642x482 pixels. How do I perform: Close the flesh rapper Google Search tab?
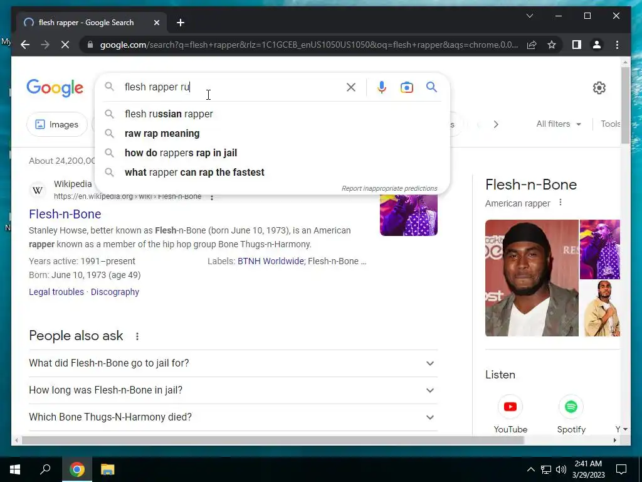click(156, 23)
